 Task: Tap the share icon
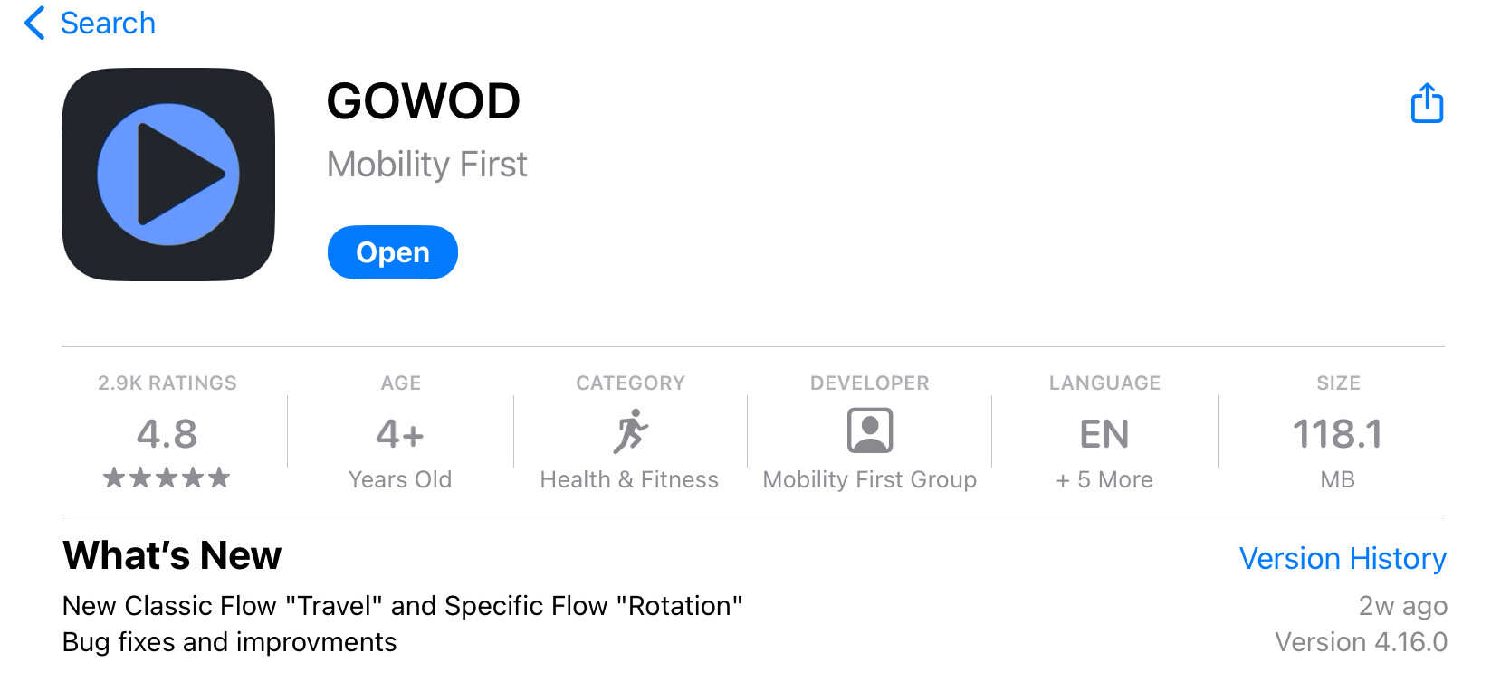[x=1427, y=103]
